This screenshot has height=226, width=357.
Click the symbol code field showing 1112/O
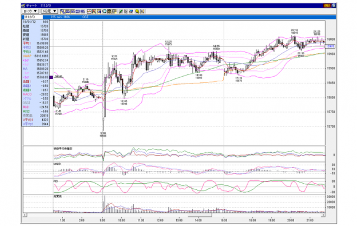tap(33, 17)
